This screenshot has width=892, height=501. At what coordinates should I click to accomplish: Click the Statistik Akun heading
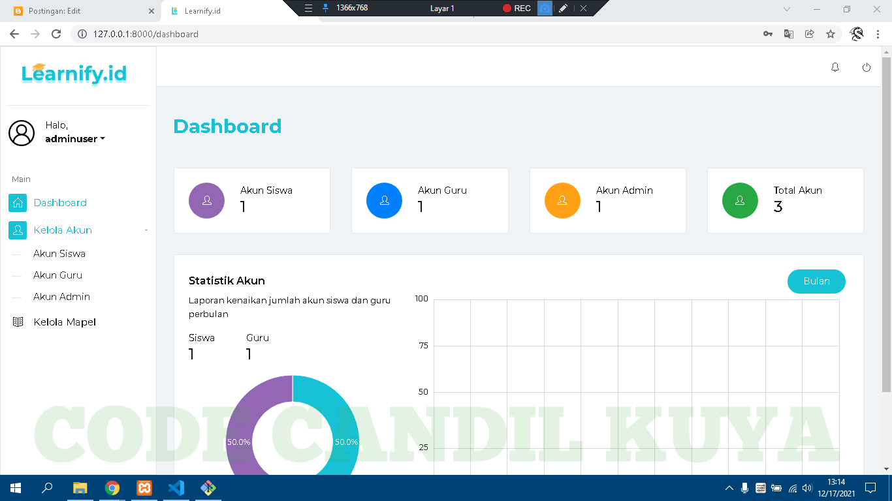click(x=227, y=281)
